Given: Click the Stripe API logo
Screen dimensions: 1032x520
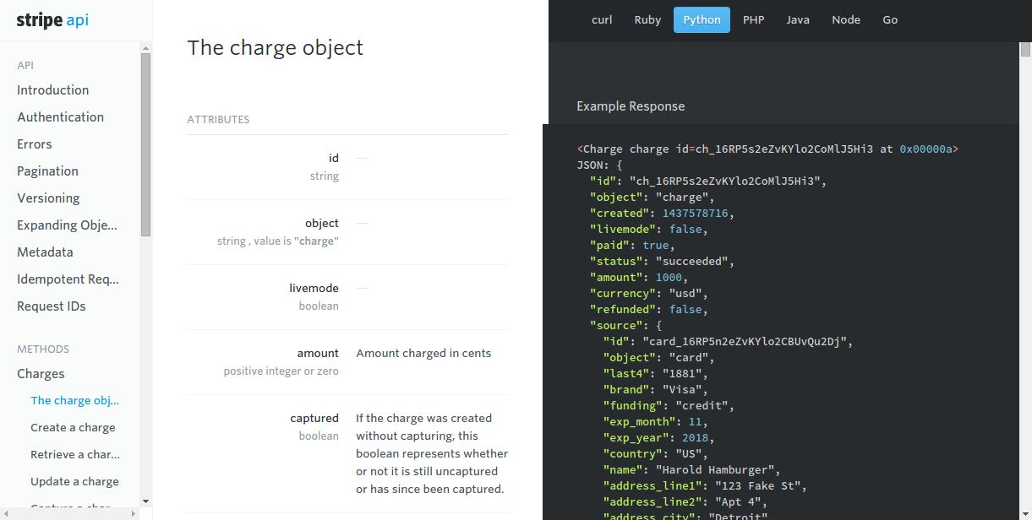Looking at the screenshot, I should pos(52,20).
